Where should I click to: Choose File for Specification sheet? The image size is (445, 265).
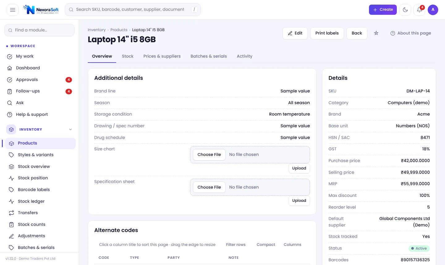(x=209, y=187)
